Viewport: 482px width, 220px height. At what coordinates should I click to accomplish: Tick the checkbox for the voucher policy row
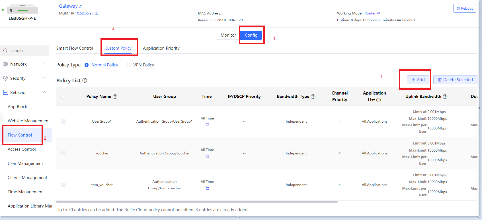(x=63, y=153)
